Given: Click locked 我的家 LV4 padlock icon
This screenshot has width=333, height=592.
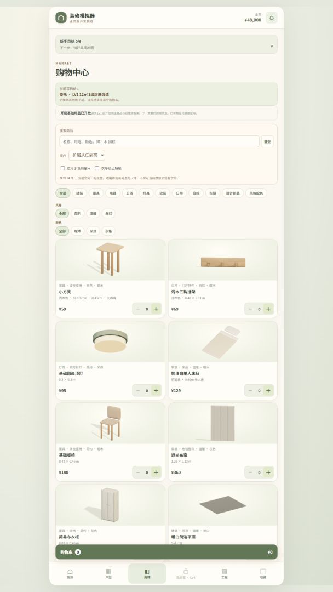Looking at the screenshot, I should click(x=186, y=571).
